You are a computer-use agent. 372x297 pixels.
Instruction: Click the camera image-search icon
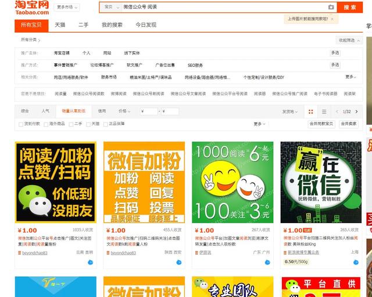point(331,7)
